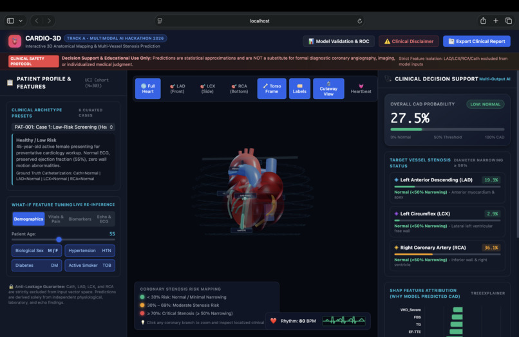
Task: Click the lock icon beside Anti-Leakage Guarantee
Action: 11,287
